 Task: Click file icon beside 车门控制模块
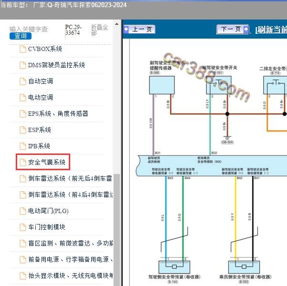coord(23,227)
